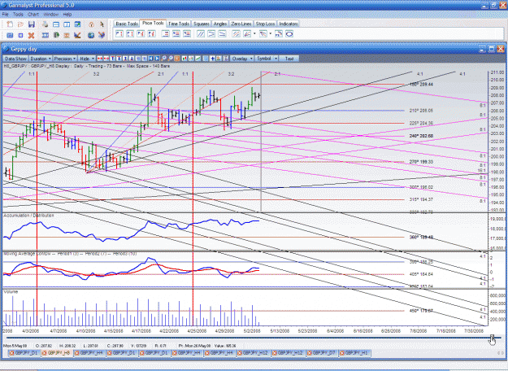This screenshot has width=508, height=371.
Task: Open the Duration dropdown
Action: tap(41, 59)
